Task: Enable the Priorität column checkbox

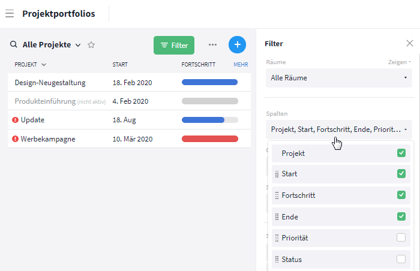Action: click(401, 237)
